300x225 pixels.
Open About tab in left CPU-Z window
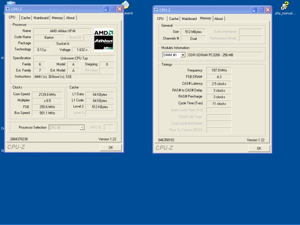click(70, 18)
